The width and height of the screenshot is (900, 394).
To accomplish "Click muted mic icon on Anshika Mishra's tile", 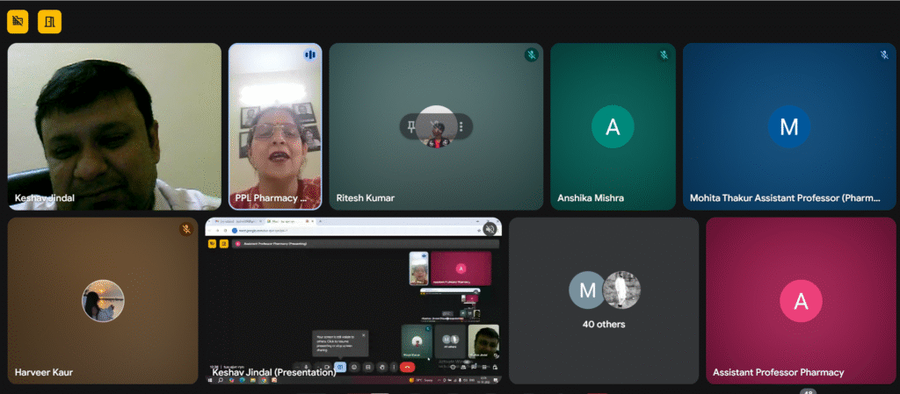I will tap(664, 54).
